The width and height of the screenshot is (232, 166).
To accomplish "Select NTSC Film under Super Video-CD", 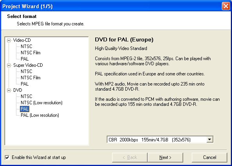I will [x=30, y=78].
